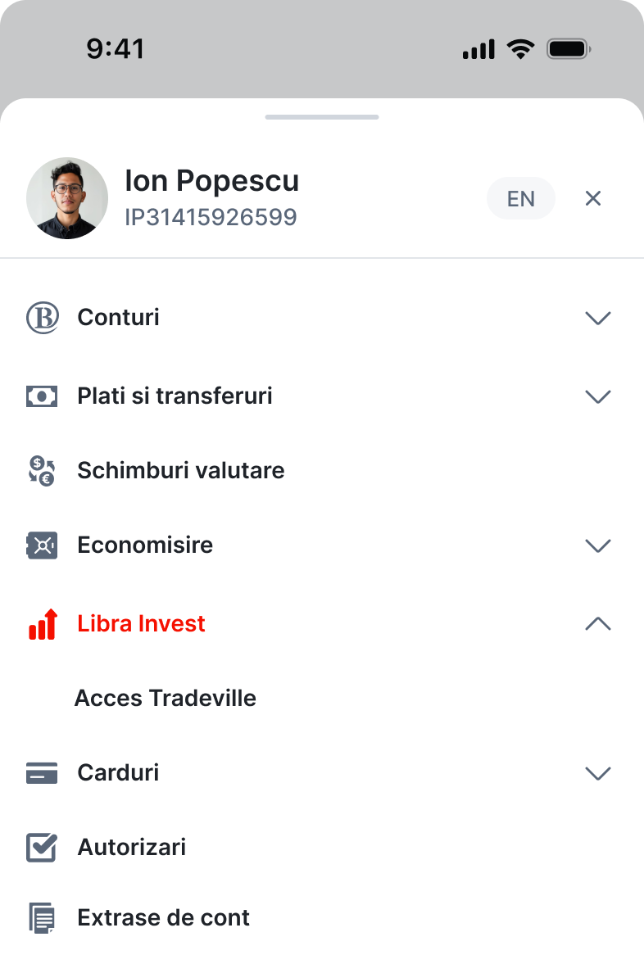This screenshot has height=973, width=644.
Task: Expand the Conturi section chevron
Action: coord(598,318)
